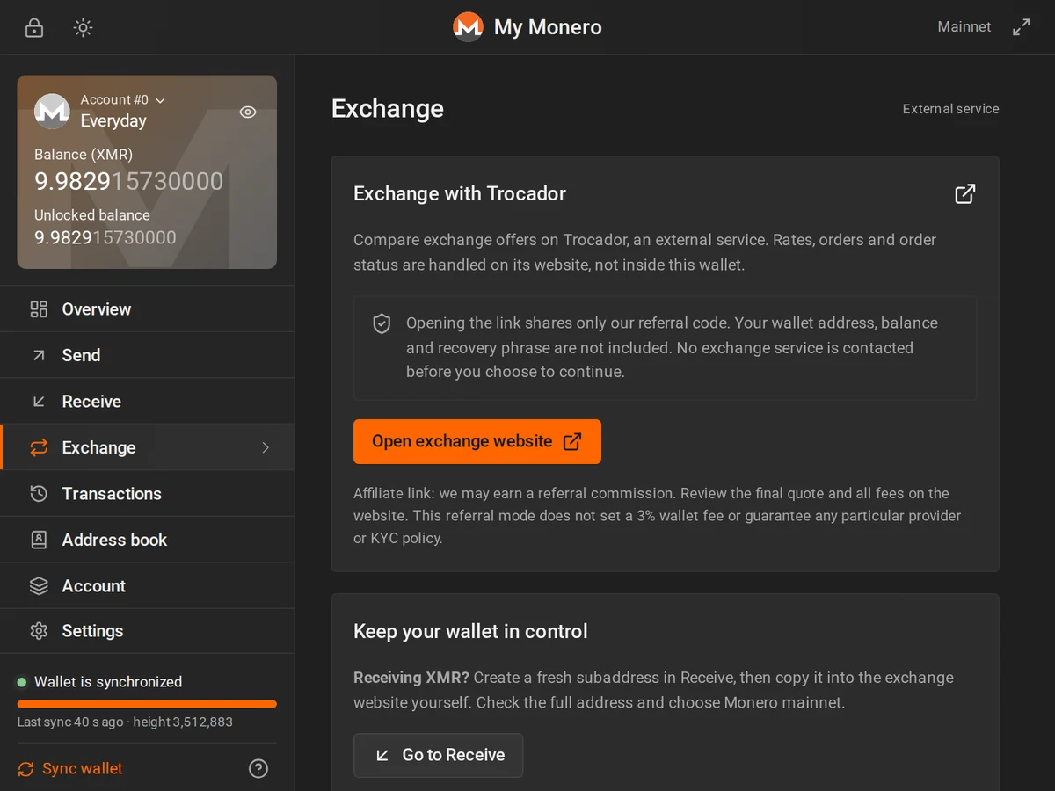Click Open exchange website button

coord(477,441)
